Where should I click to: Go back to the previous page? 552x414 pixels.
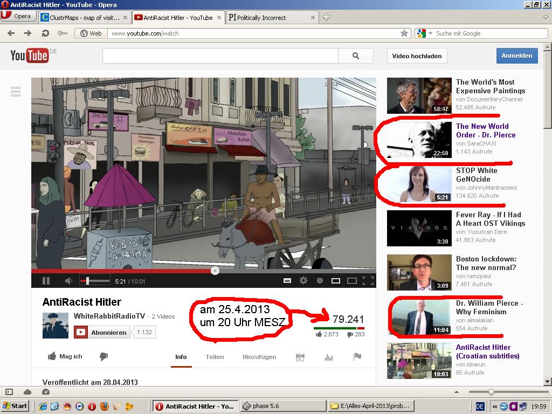click(11, 33)
